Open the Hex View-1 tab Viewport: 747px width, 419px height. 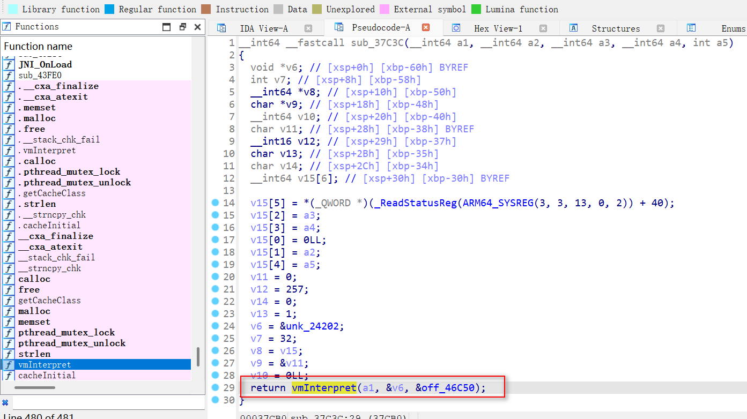[x=498, y=28]
